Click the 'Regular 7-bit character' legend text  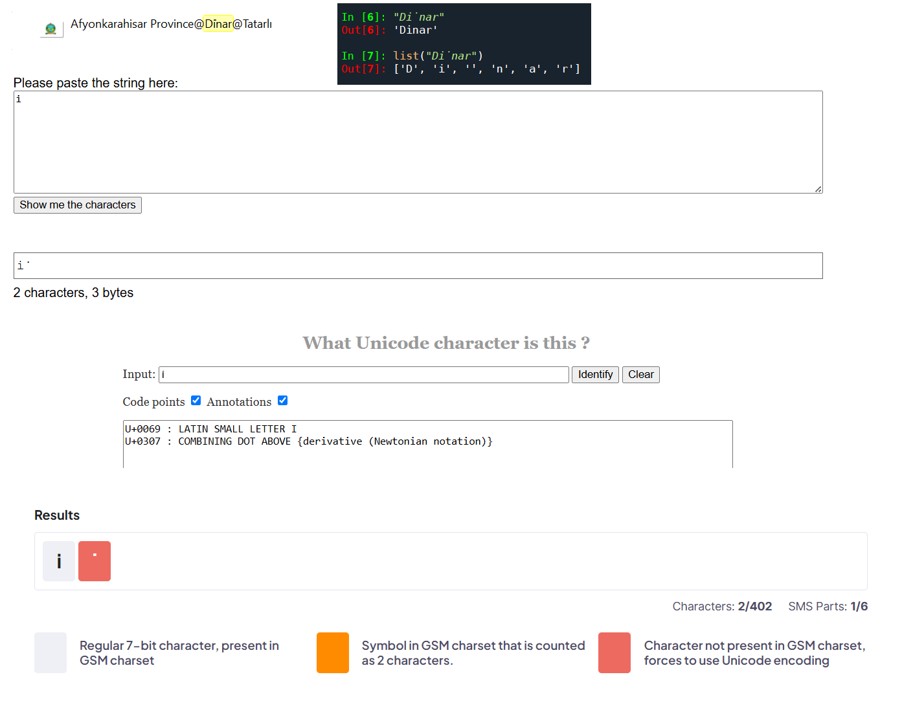[179, 653]
